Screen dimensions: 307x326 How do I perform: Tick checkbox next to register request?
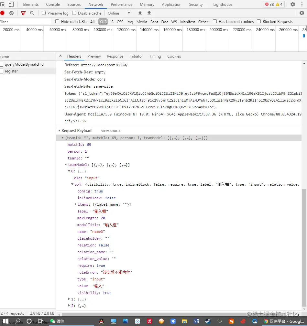2,71
